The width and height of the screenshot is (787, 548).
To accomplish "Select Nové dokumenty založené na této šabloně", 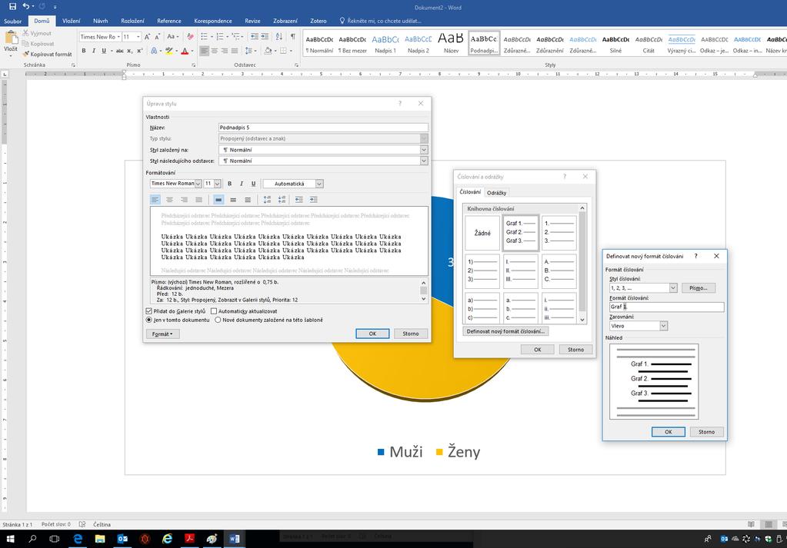I will 218,320.
